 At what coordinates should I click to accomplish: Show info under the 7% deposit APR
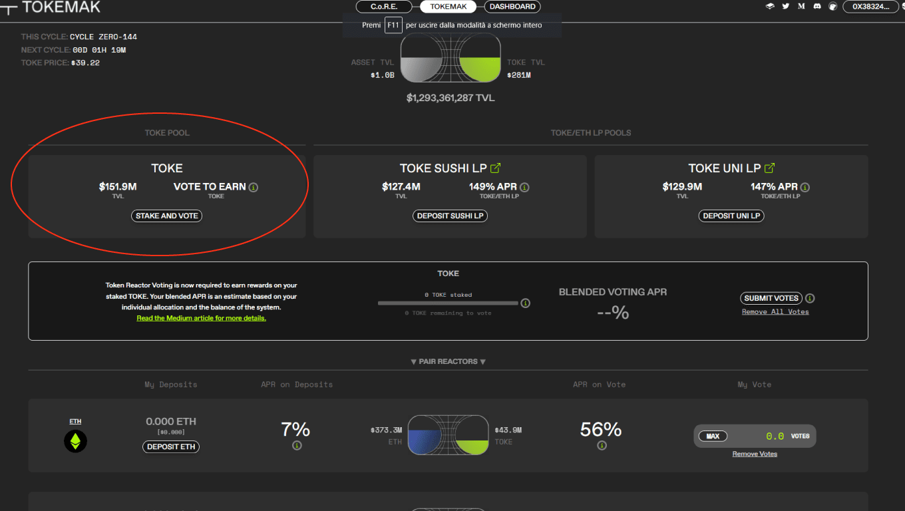click(297, 445)
